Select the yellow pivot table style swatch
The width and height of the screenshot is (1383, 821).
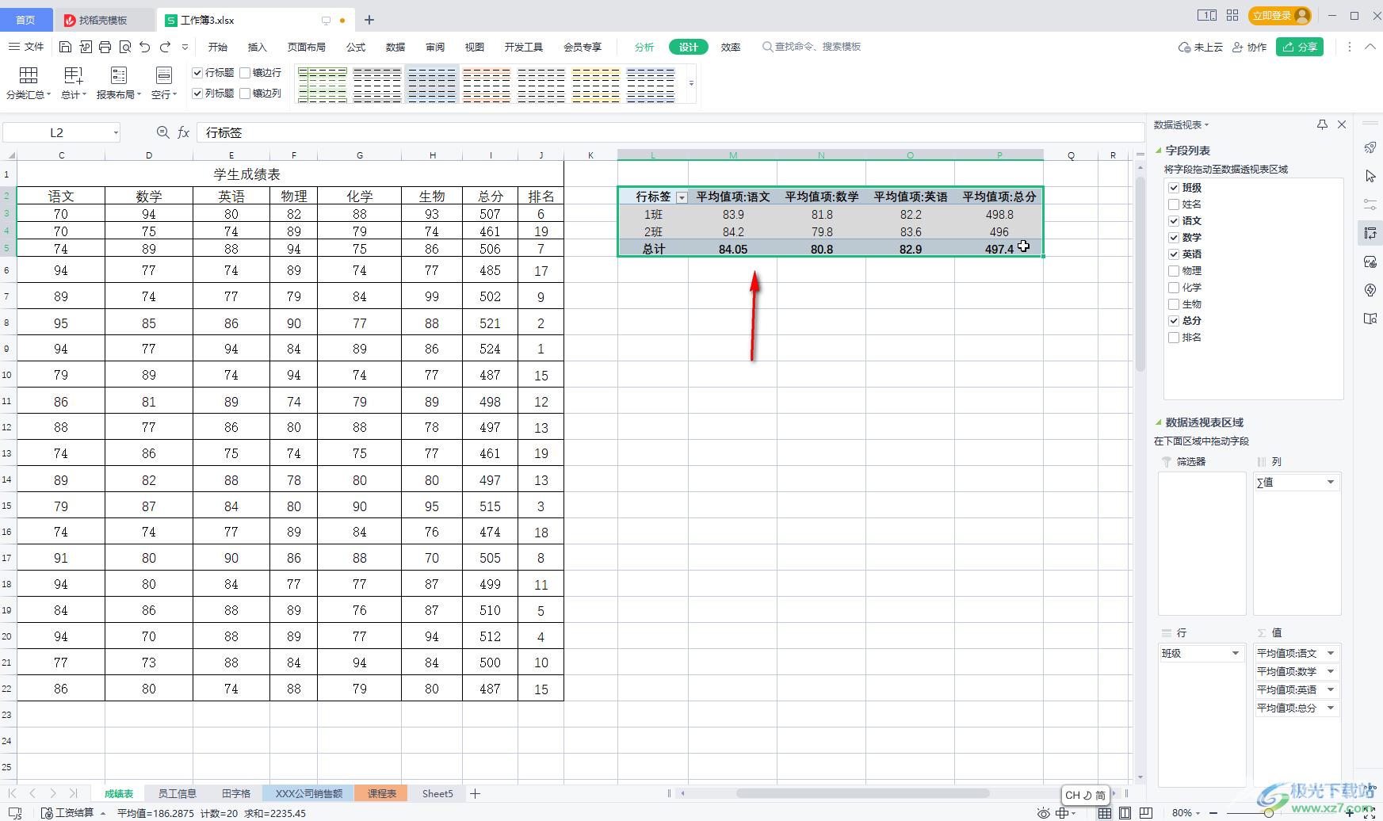(596, 84)
